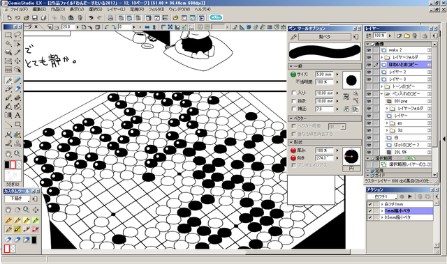
Task: Hide the レイヤー 2 layer
Action: (369, 72)
